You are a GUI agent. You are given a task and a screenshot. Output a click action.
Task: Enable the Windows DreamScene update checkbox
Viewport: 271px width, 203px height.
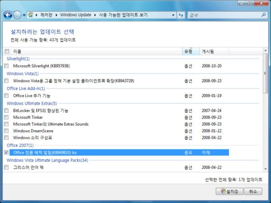(x=6, y=131)
